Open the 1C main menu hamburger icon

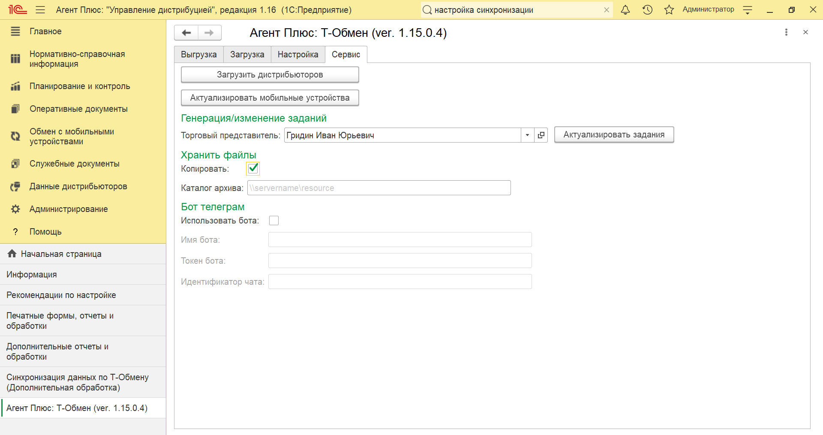coord(40,9)
